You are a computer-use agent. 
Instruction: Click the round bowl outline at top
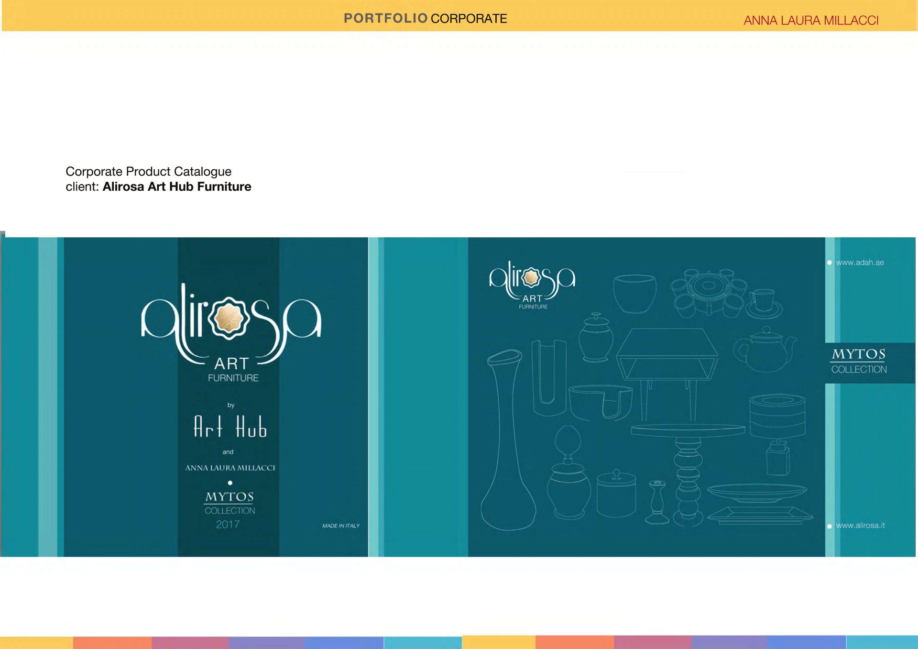coord(634,293)
